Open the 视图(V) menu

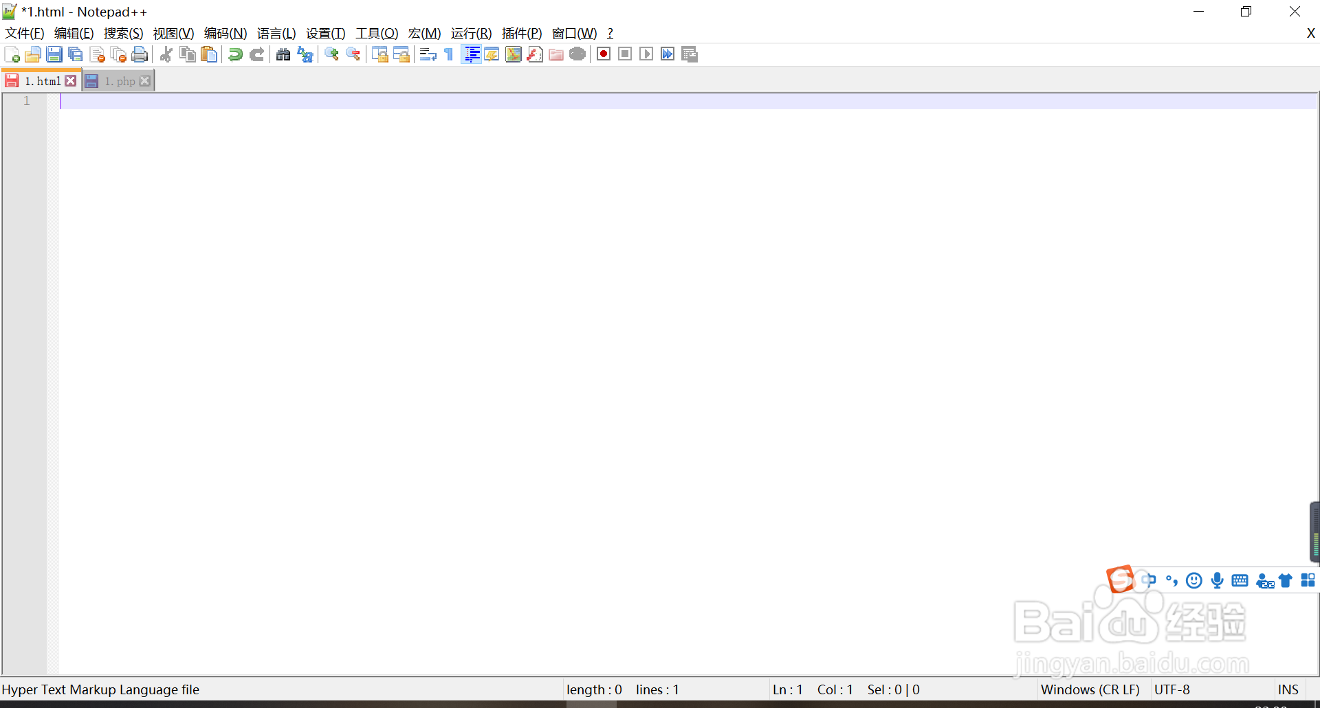173,34
